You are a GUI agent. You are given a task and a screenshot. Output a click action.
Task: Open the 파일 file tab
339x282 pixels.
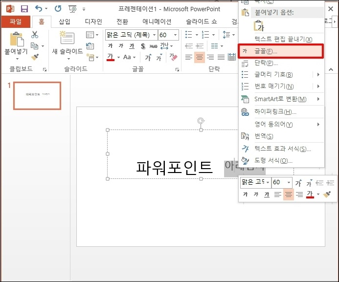pyautogui.click(x=16, y=22)
